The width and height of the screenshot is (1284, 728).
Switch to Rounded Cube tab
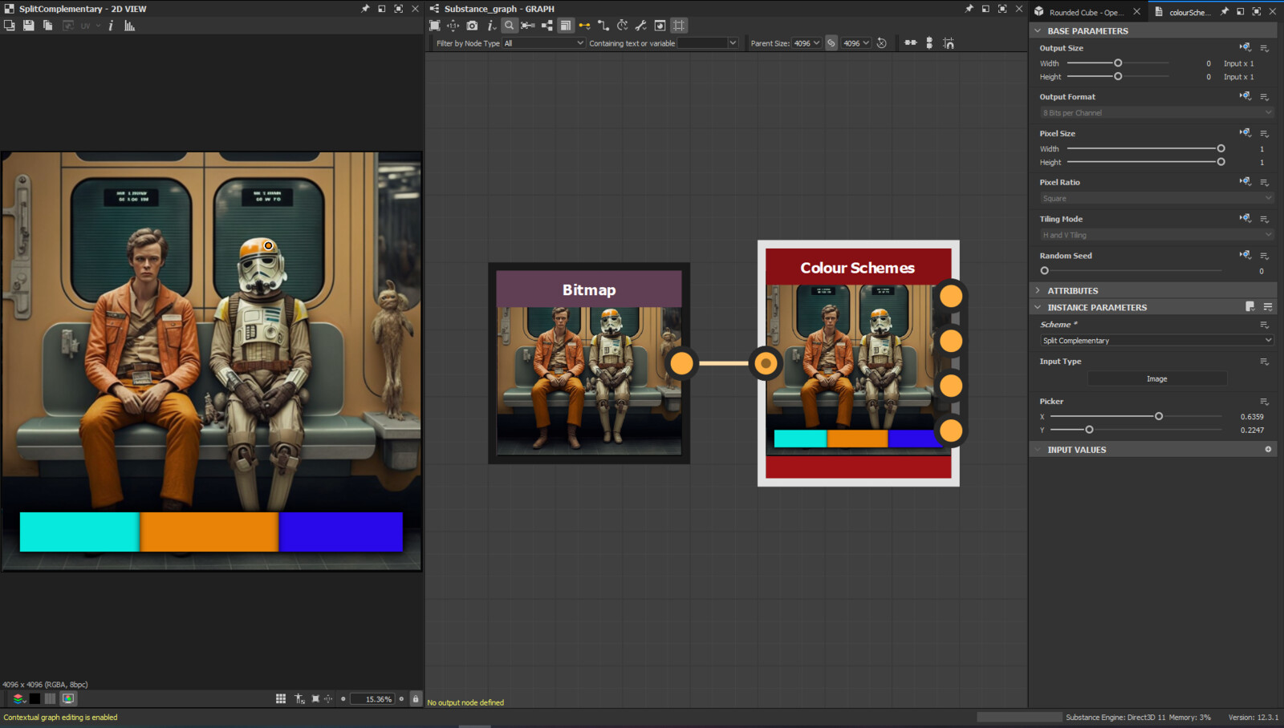pos(1086,12)
